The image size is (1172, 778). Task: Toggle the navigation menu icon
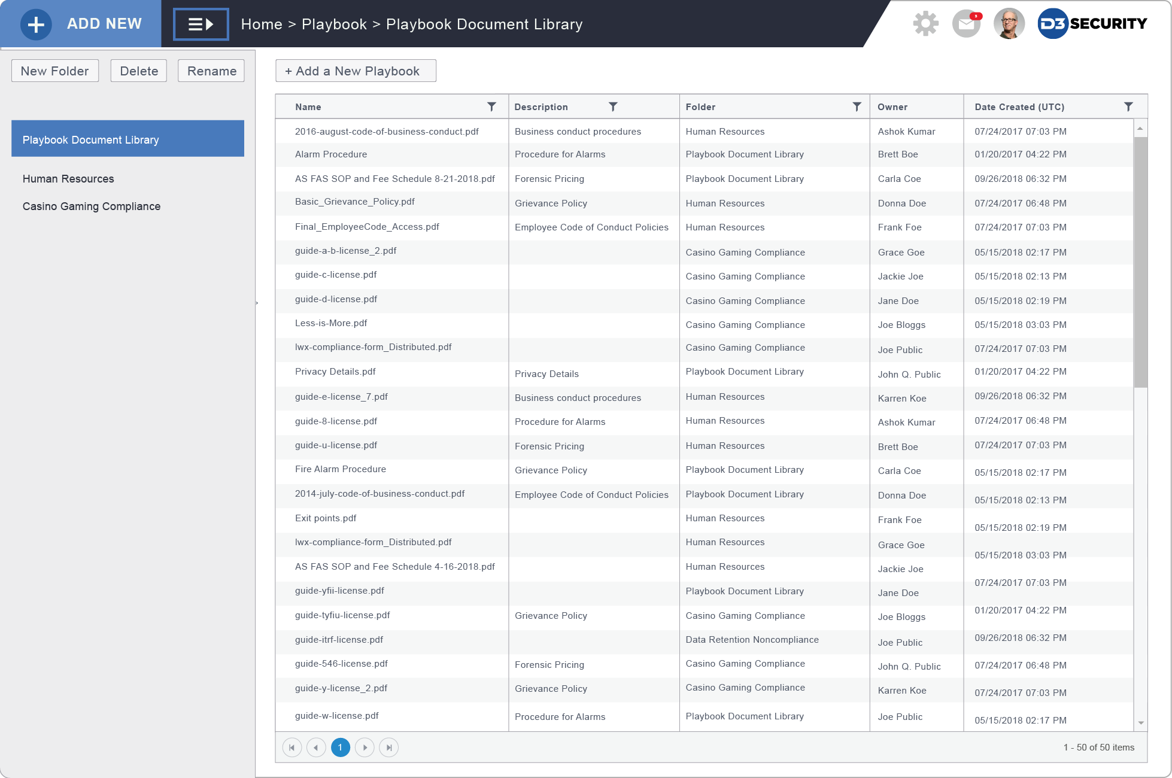tap(201, 25)
